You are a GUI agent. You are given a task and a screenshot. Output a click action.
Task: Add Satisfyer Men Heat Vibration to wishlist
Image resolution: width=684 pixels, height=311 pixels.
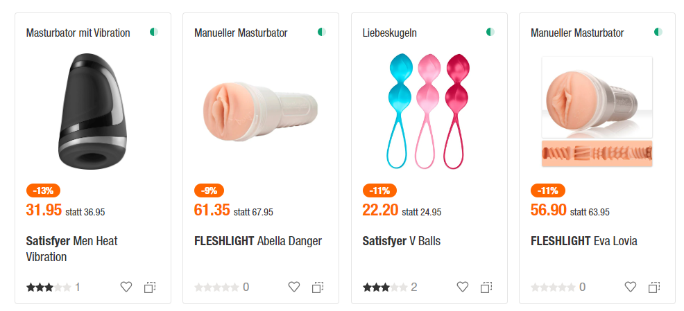tap(126, 287)
